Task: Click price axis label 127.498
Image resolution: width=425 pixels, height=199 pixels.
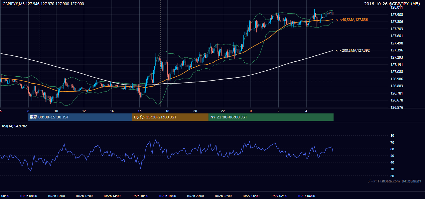Action: (397, 43)
